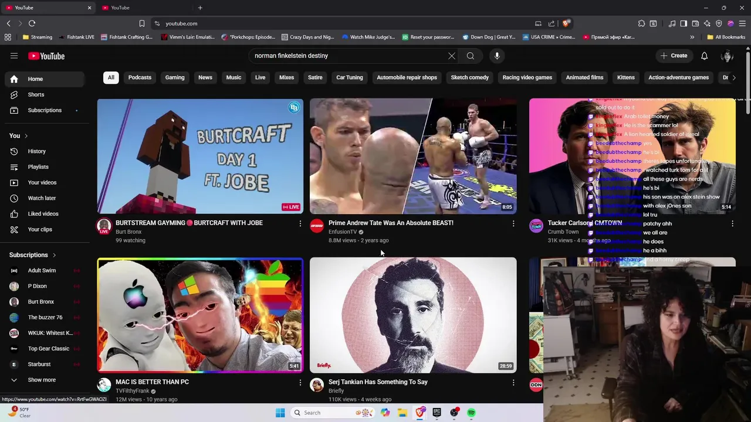Open the Create upload menu

[673, 56]
